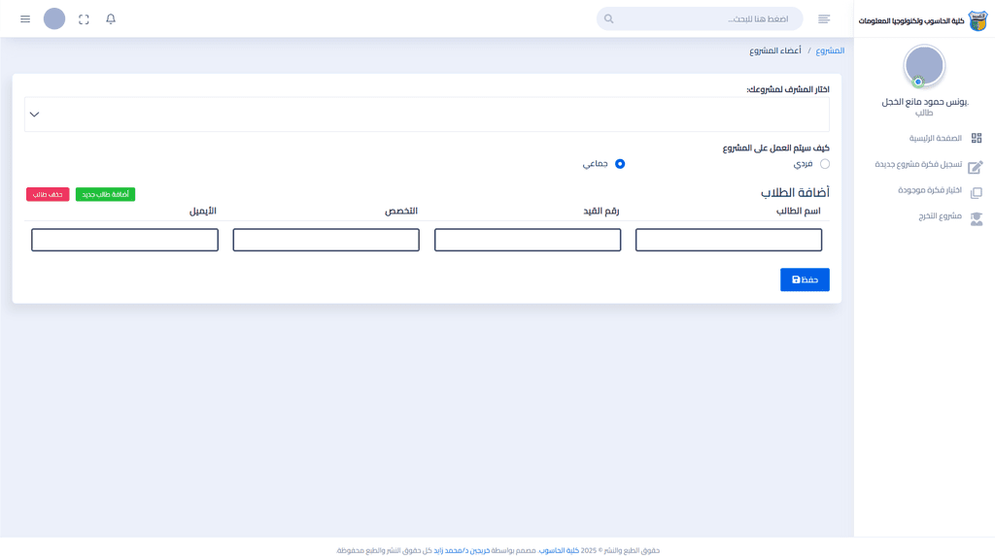Click the search box اضغط هنا للبحث
The width and height of the screenshot is (995, 559).
(x=700, y=19)
